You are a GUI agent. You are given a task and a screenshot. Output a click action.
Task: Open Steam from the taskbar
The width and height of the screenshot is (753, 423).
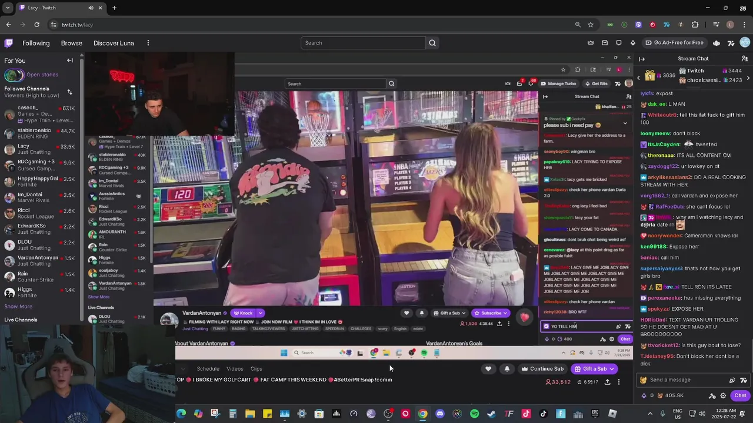pos(492,414)
